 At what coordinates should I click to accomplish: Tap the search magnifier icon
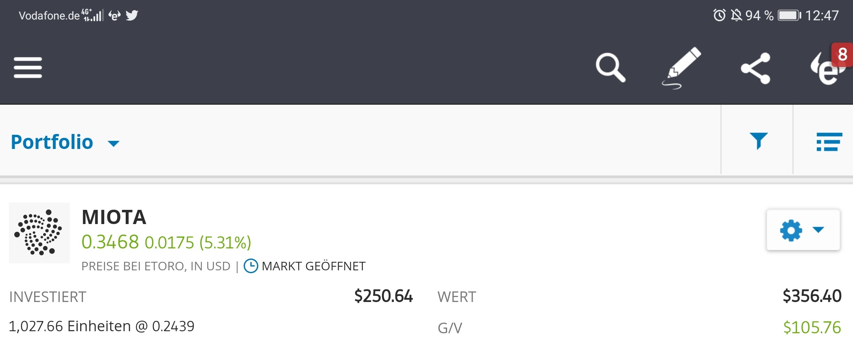click(x=611, y=67)
